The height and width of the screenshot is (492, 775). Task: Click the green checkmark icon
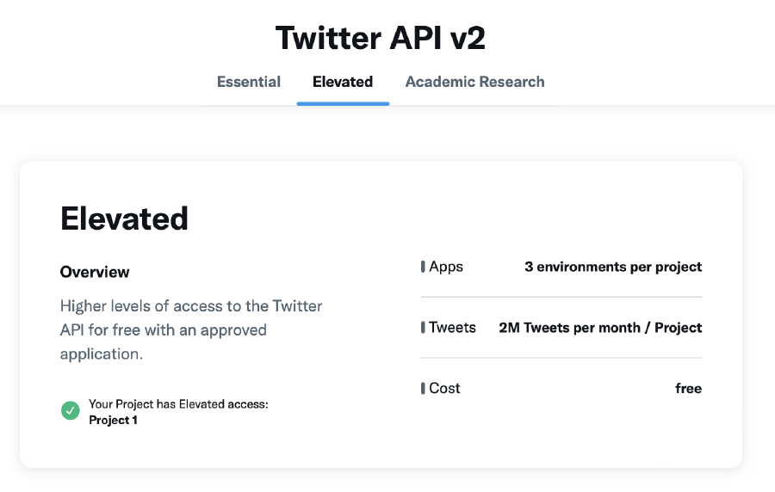tap(71, 411)
